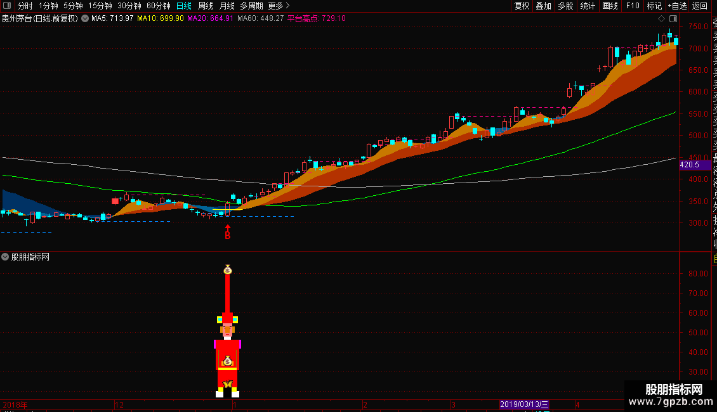Click the God of Wealth figure in the indicator panel
717x412 pixels.
[227, 355]
